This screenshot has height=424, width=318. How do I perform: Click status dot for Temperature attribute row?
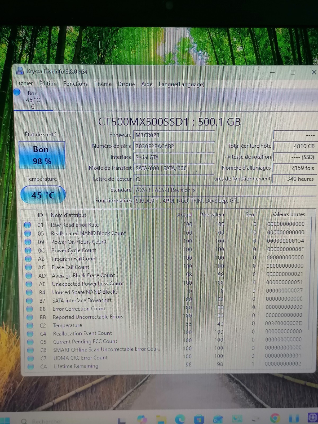pos(30,325)
